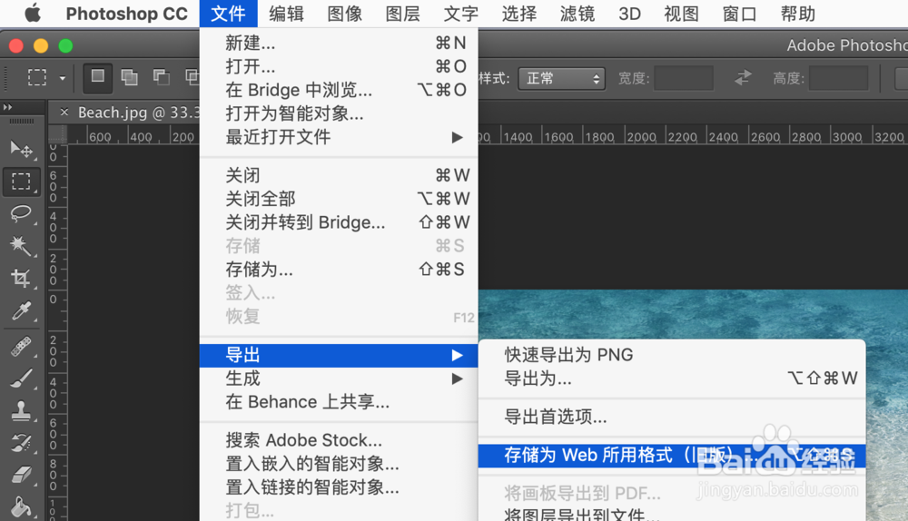This screenshot has height=521, width=908.
Task: Open the 3D menu
Action: pos(629,14)
